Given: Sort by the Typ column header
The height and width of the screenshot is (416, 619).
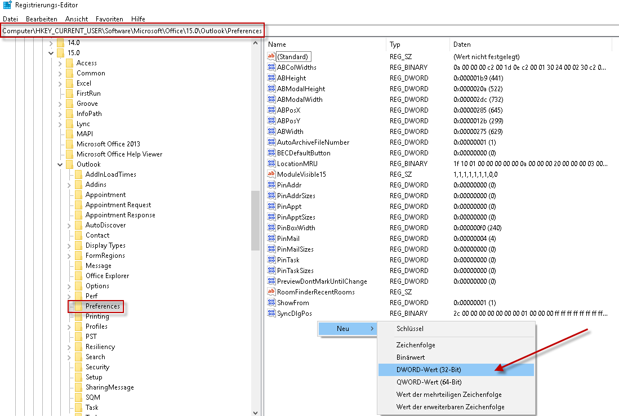Looking at the screenshot, I should coord(418,44).
